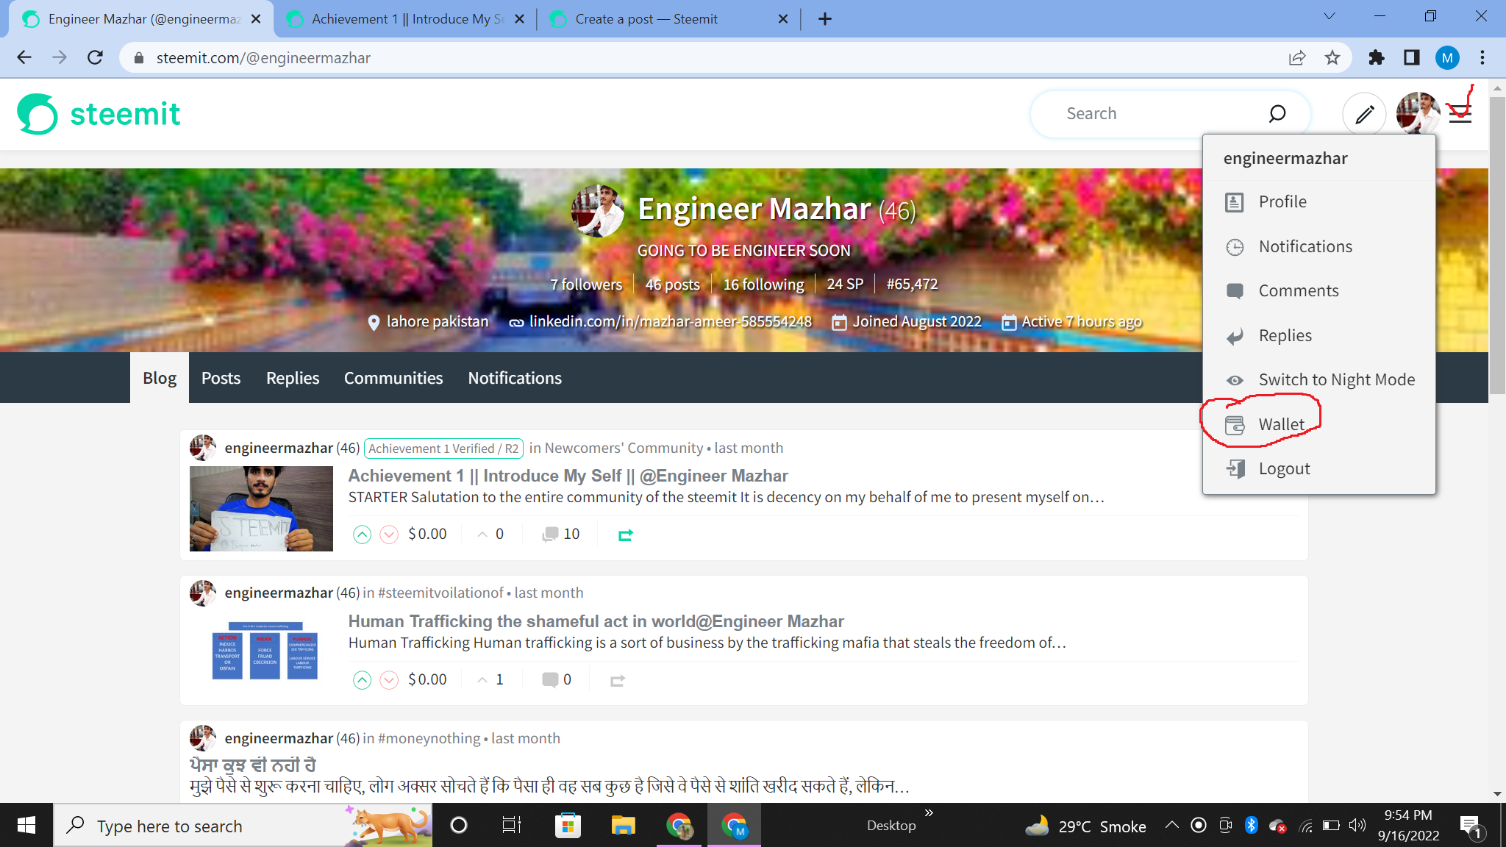Switch to Create a post browser tab

[668, 19]
